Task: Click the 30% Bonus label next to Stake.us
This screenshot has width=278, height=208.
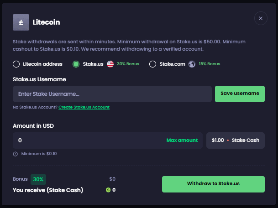Action: click(128, 64)
